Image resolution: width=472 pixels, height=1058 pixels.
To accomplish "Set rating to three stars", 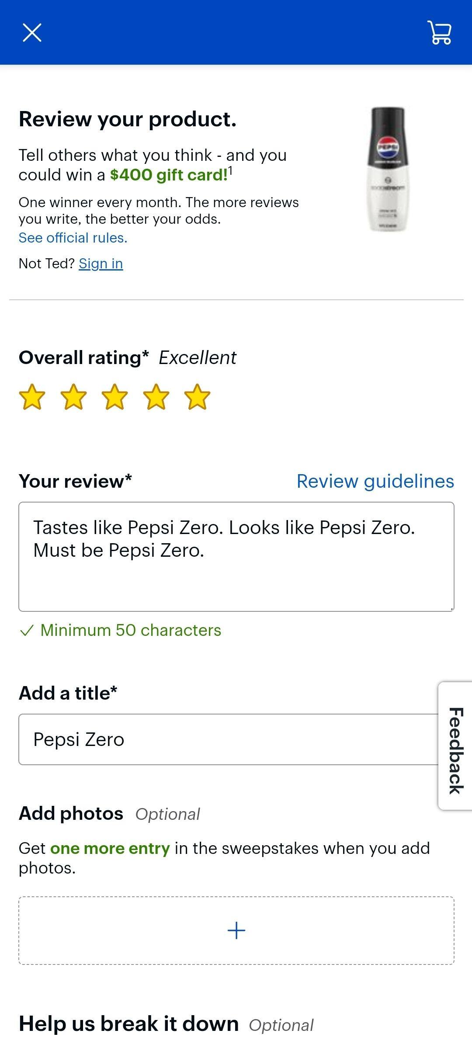I will pos(115,397).
